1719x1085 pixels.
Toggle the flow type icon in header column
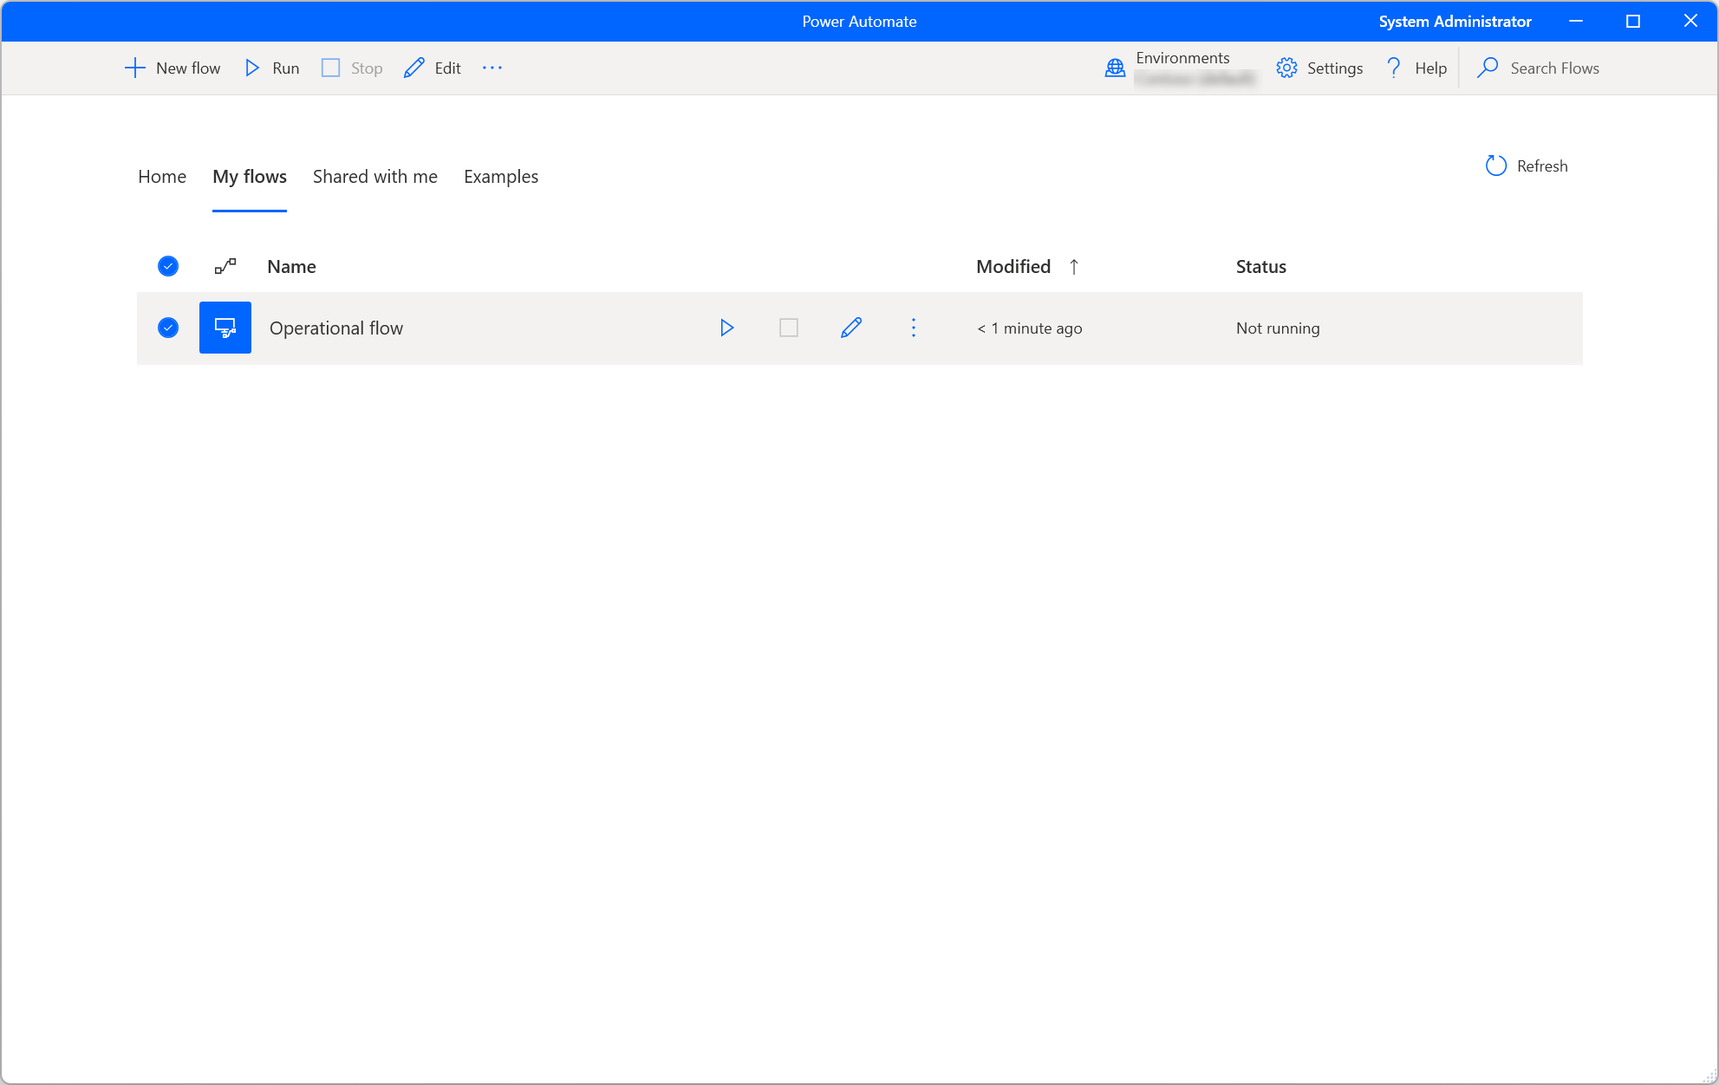(225, 266)
